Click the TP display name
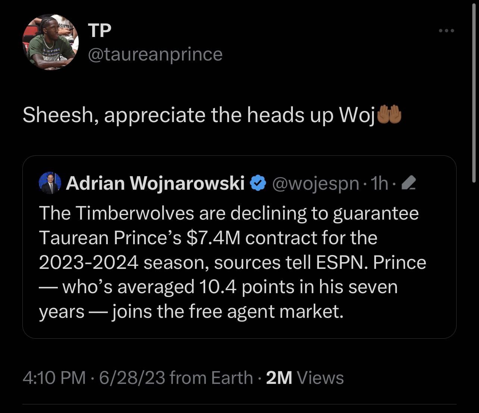The image size is (479, 413). point(100,30)
